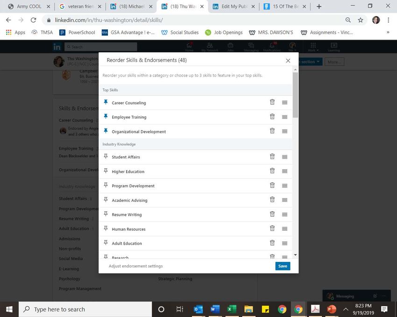Switch to the veteran friendly Google tab
The width and height of the screenshot is (397, 317).
click(80, 7)
